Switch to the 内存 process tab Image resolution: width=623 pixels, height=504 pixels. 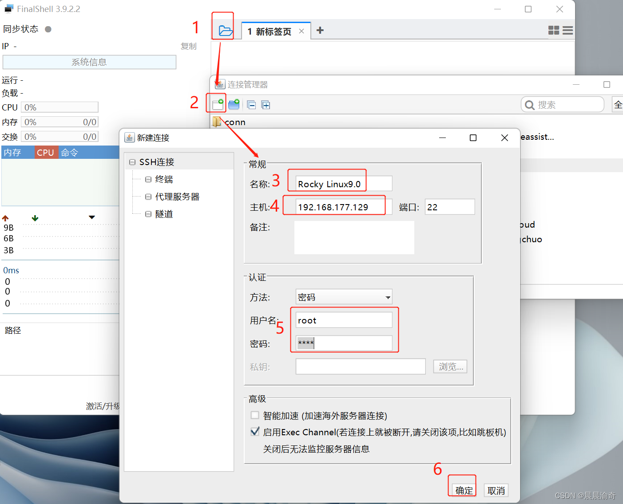17,152
